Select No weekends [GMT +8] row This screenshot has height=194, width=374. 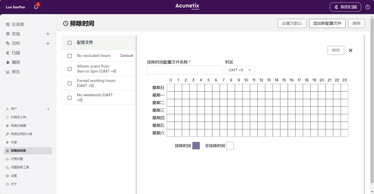point(99,98)
